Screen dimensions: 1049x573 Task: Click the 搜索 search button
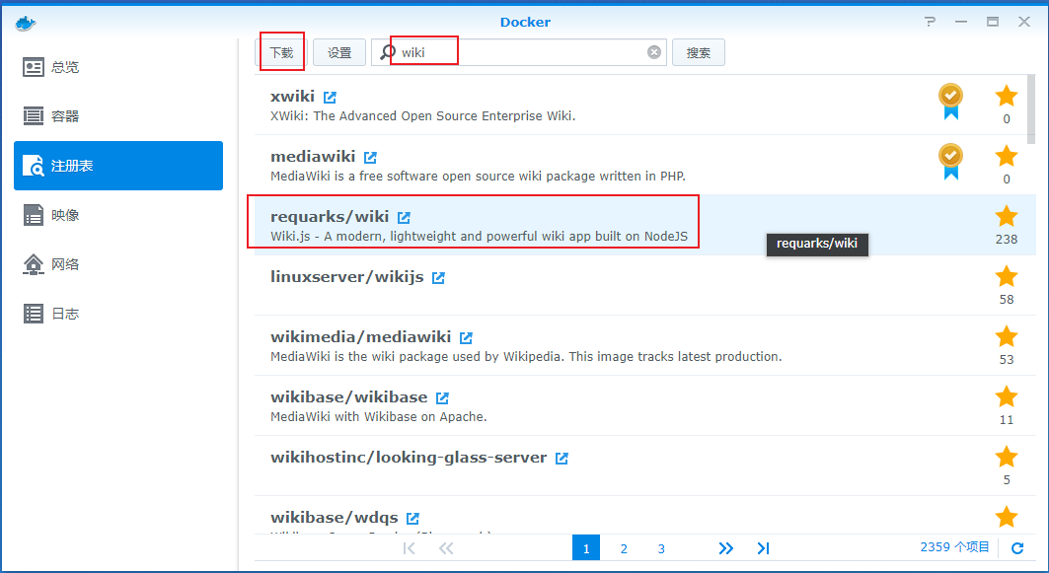pyautogui.click(x=699, y=52)
